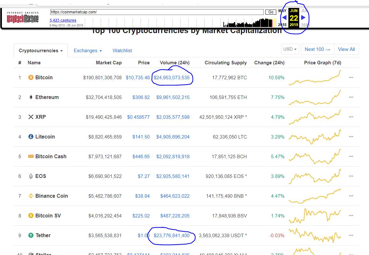Go to next capture with right arrow

point(303,18)
